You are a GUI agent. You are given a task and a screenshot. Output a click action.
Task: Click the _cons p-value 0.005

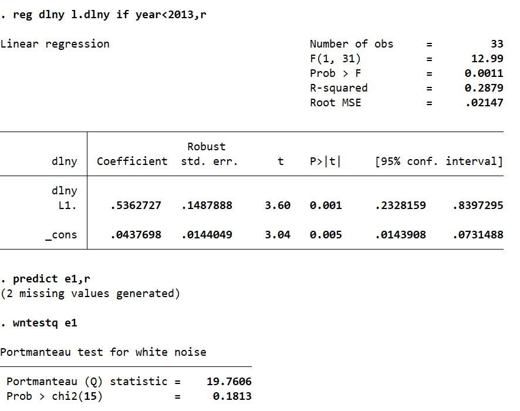pyautogui.click(x=326, y=235)
